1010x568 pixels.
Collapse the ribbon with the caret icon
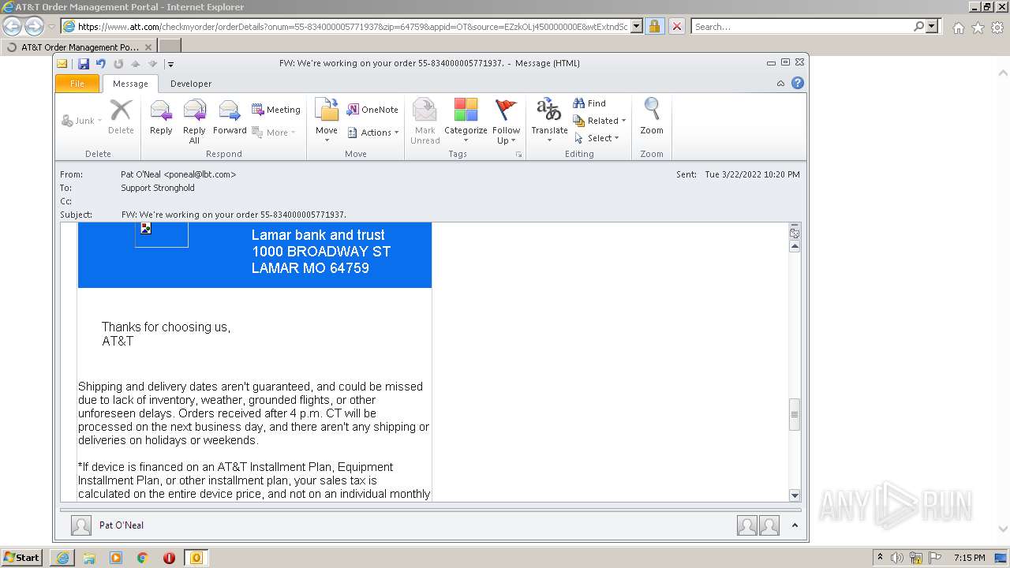[x=781, y=84]
